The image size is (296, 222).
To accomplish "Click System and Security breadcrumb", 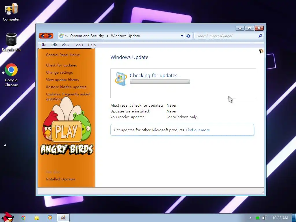I will (87, 36).
